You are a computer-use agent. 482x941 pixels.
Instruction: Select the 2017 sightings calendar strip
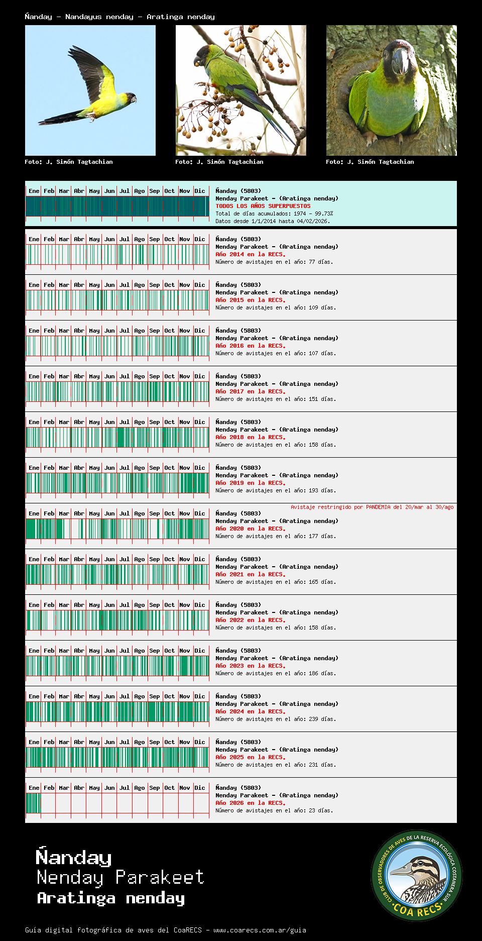pos(117,392)
